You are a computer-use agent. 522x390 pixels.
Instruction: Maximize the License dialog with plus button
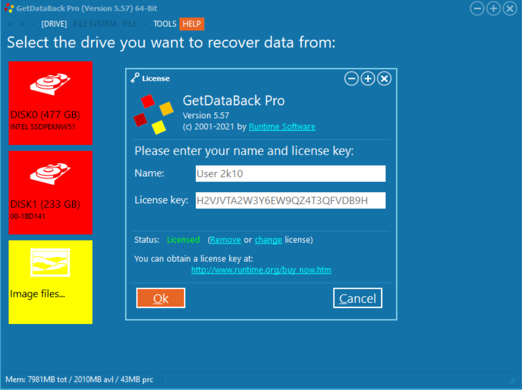point(368,79)
